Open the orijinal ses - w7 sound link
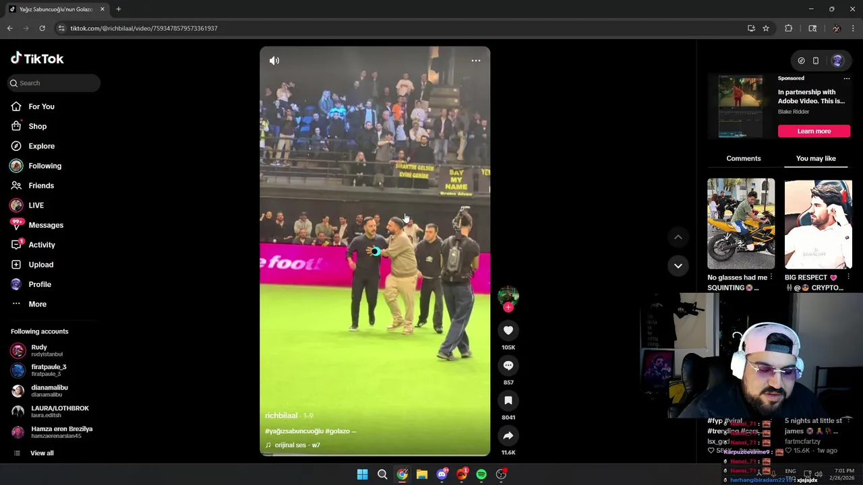Image resolution: width=863 pixels, height=485 pixels. tap(297, 445)
